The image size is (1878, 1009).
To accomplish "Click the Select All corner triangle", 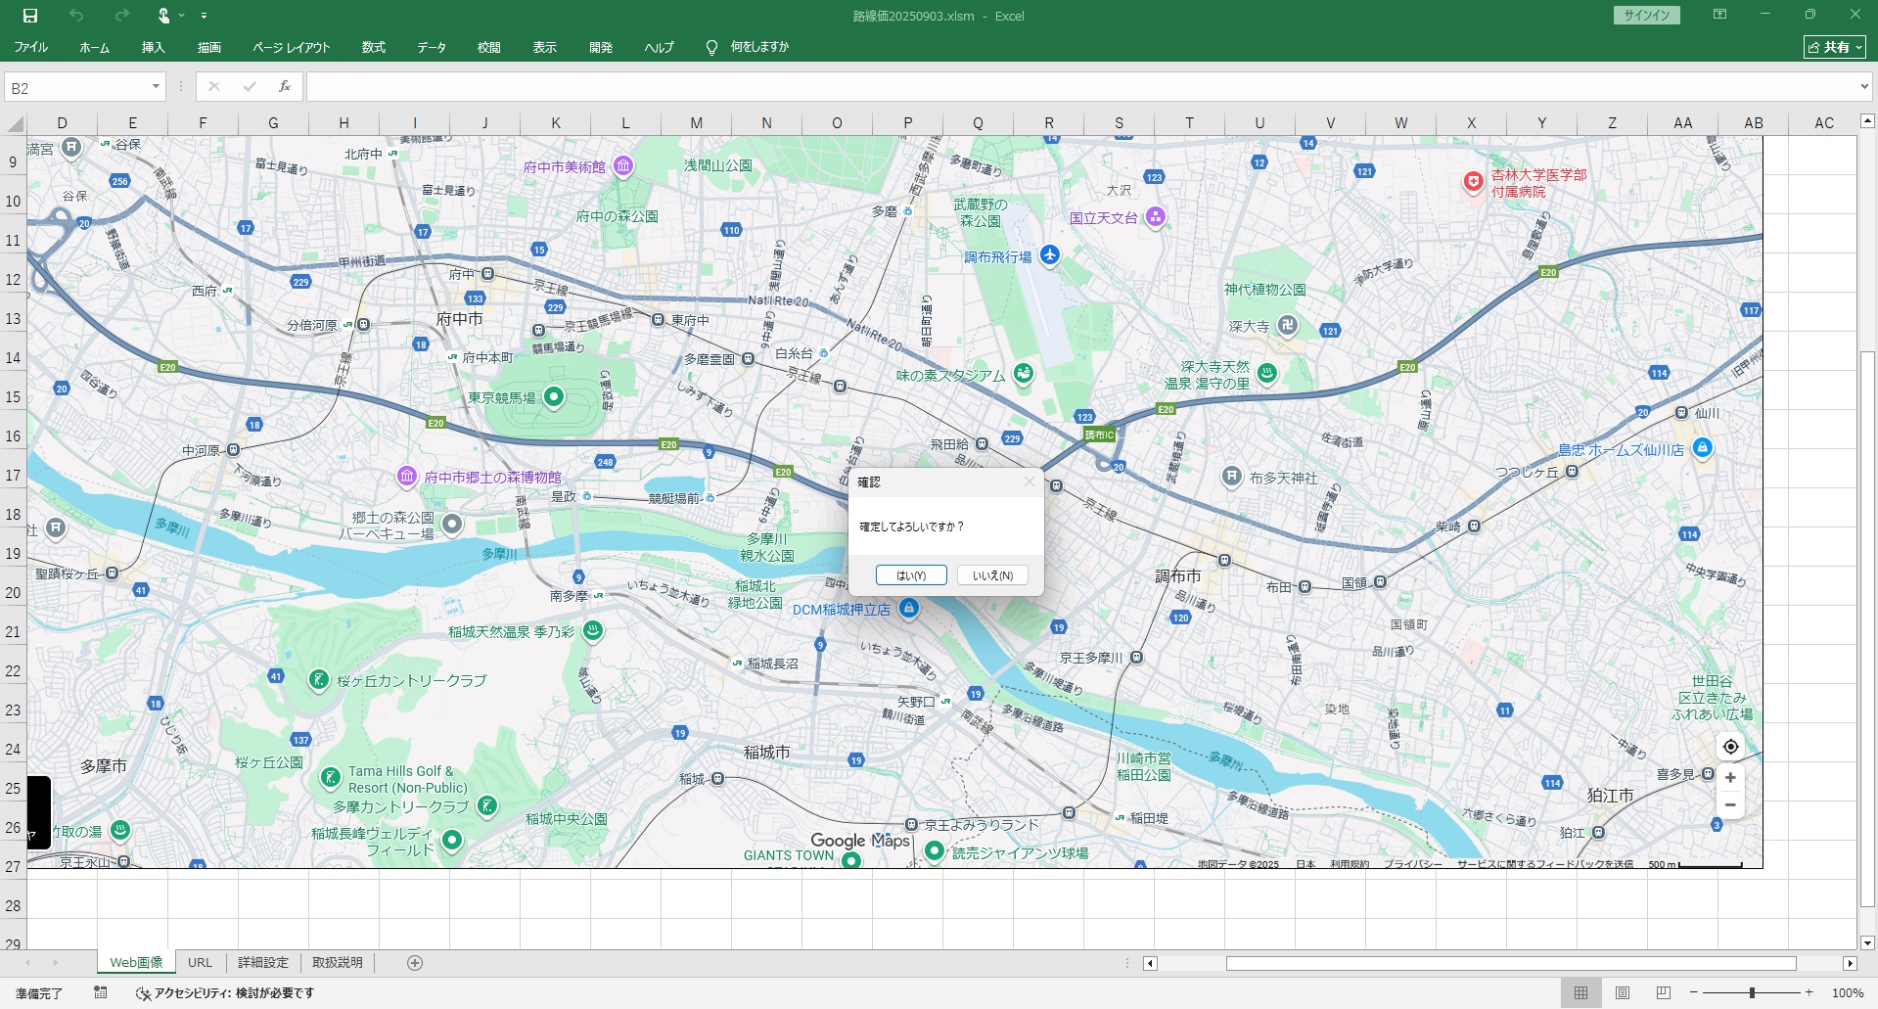I will 15,123.
